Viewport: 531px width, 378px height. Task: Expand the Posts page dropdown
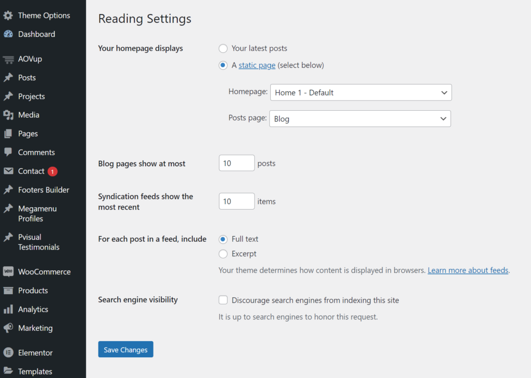pyautogui.click(x=360, y=119)
